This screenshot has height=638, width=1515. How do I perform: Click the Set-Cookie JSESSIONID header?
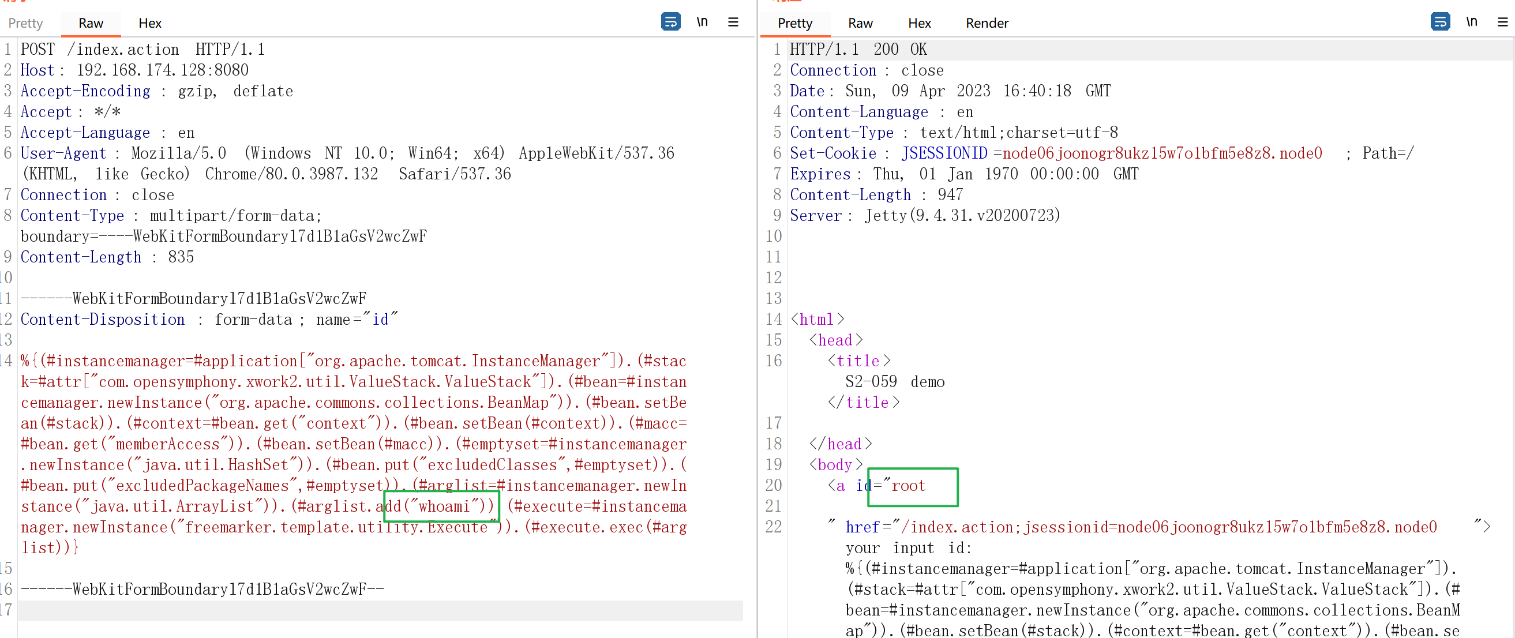[1101, 153]
